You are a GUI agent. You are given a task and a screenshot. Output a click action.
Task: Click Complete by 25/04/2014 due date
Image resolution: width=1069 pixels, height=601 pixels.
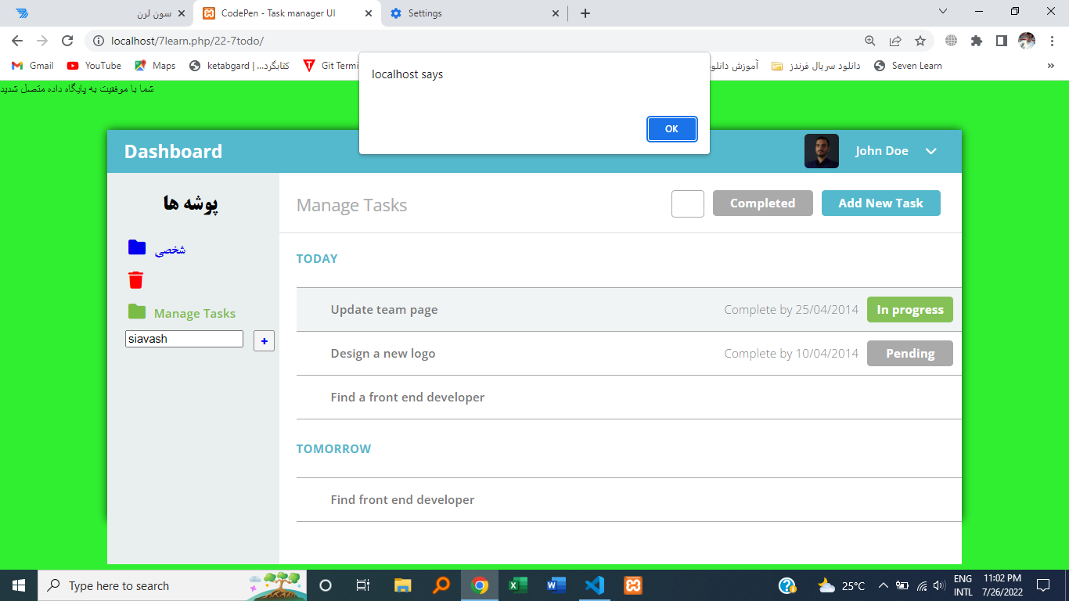791,310
